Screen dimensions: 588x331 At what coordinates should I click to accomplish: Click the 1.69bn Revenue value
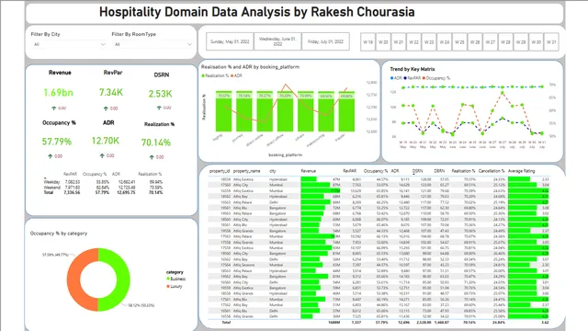pos(58,93)
